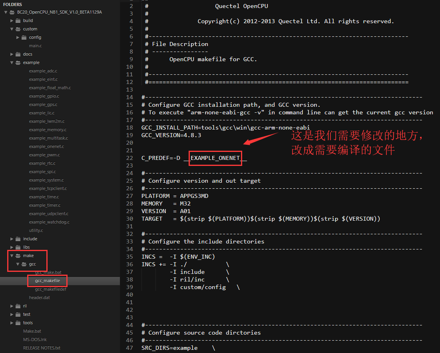Open example_eint.c file
The width and height of the screenshot is (440, 353).
(43, 80)
